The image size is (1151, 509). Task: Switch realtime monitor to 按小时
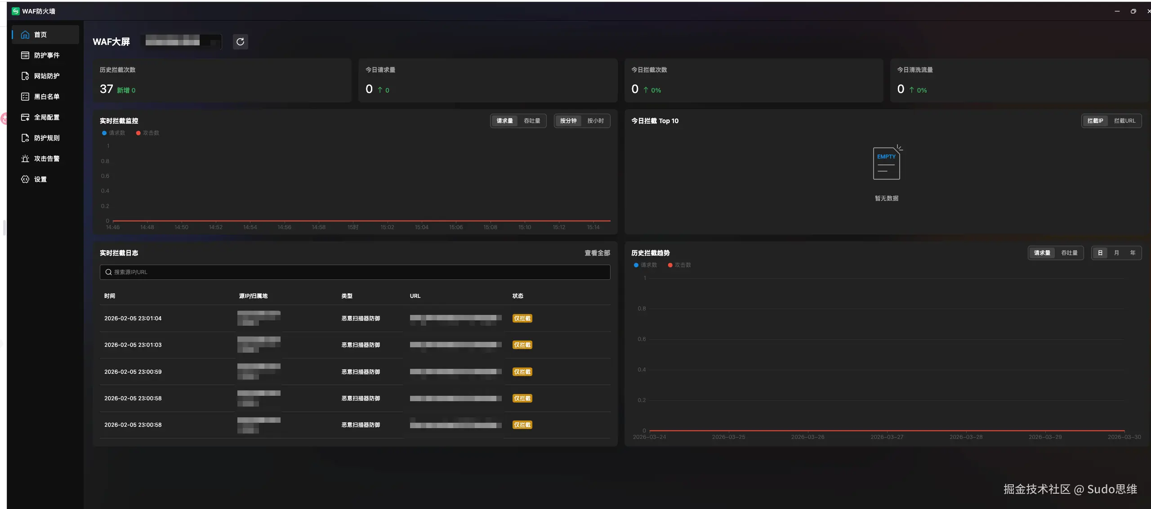(595, 121)
